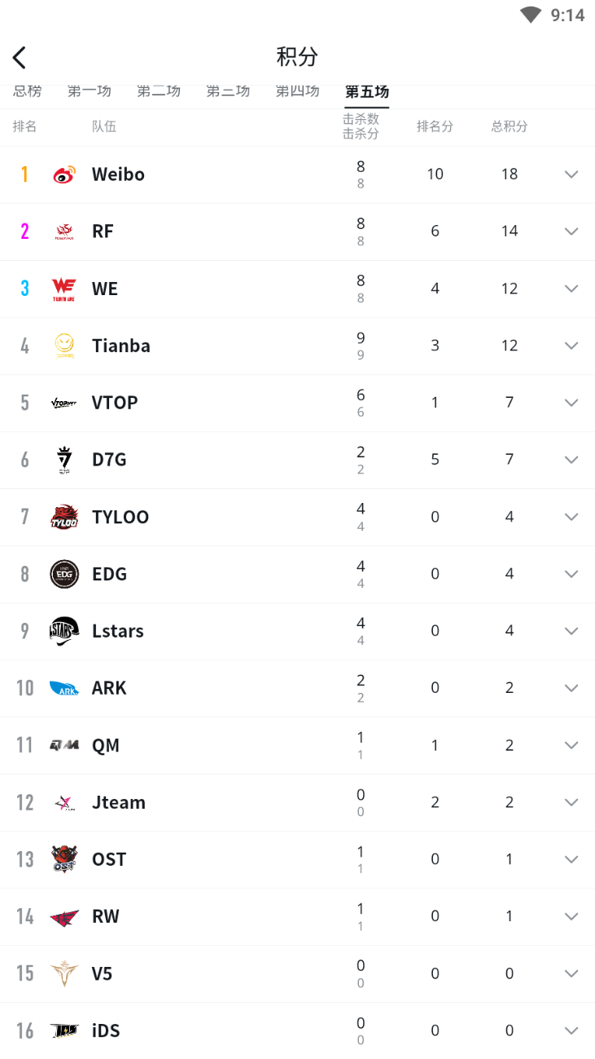Tap the RF team logo
This screenshot has height=1059, width=595.
[64, 232]
